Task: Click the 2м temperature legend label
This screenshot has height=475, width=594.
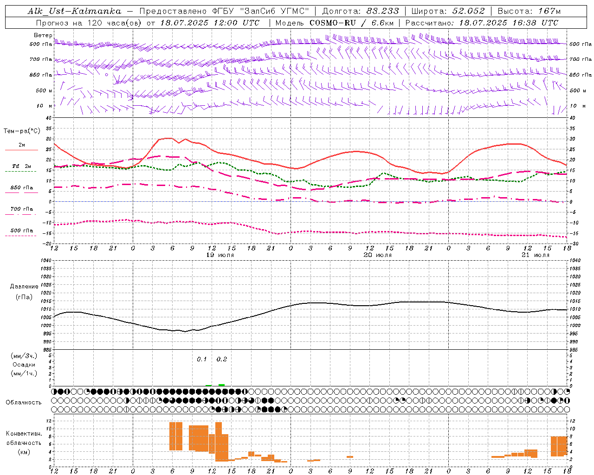Action: (22, 145)
